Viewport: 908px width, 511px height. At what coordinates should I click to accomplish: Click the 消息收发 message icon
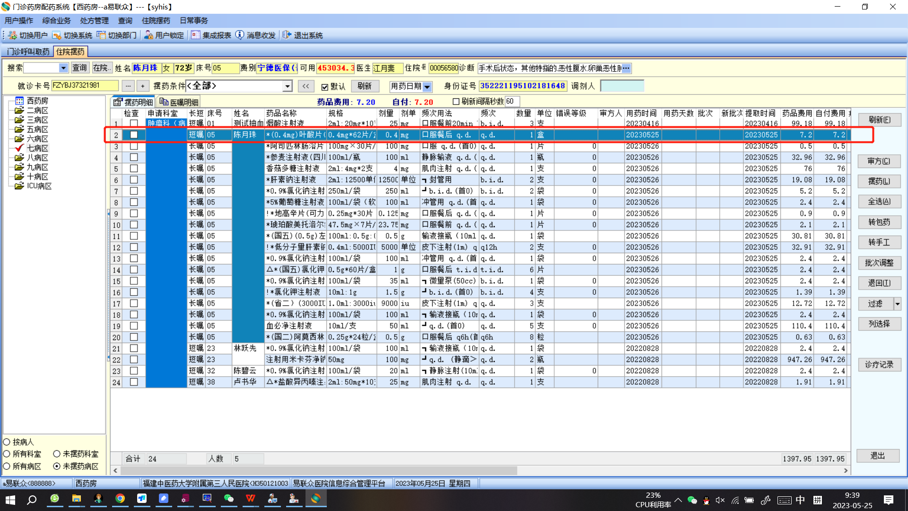point(240,35)
